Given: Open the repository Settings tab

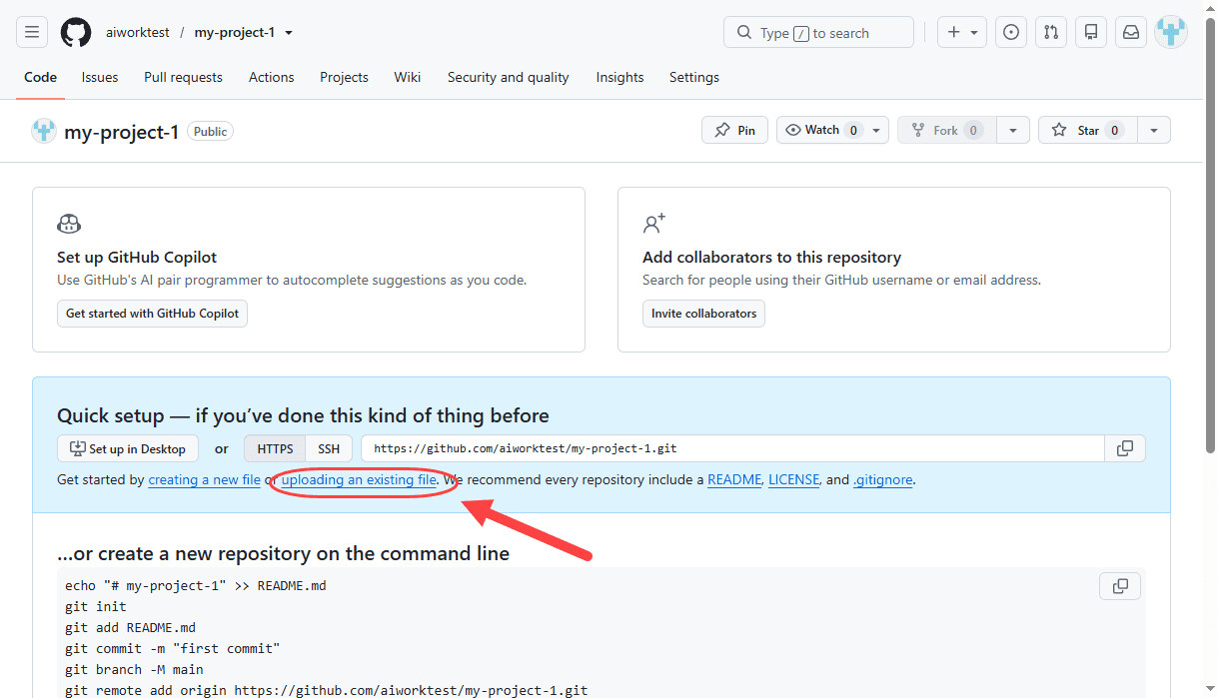Looking at the screenshot, I should (x=694, y=77).
